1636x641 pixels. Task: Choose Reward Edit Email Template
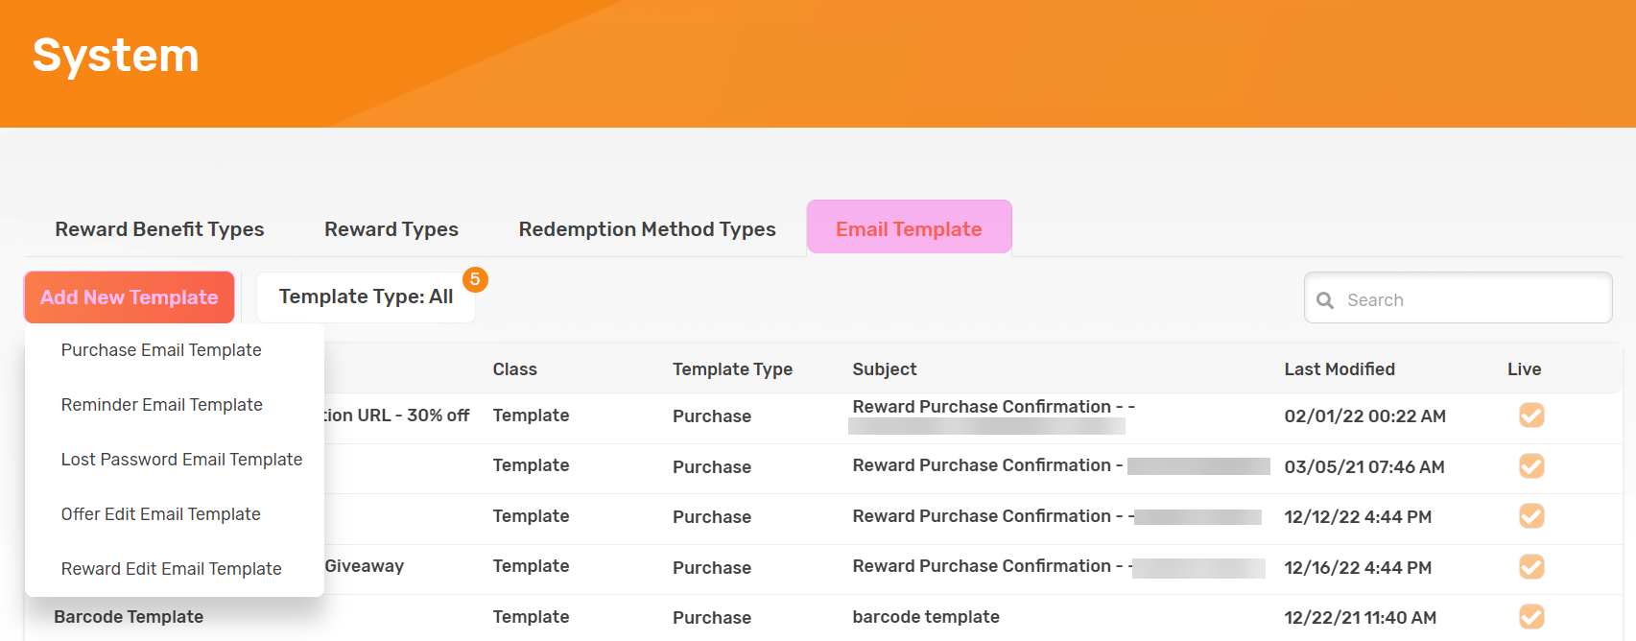[x=172, y=569]
